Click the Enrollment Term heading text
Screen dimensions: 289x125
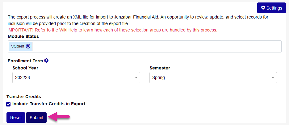[x=25, y=60]
